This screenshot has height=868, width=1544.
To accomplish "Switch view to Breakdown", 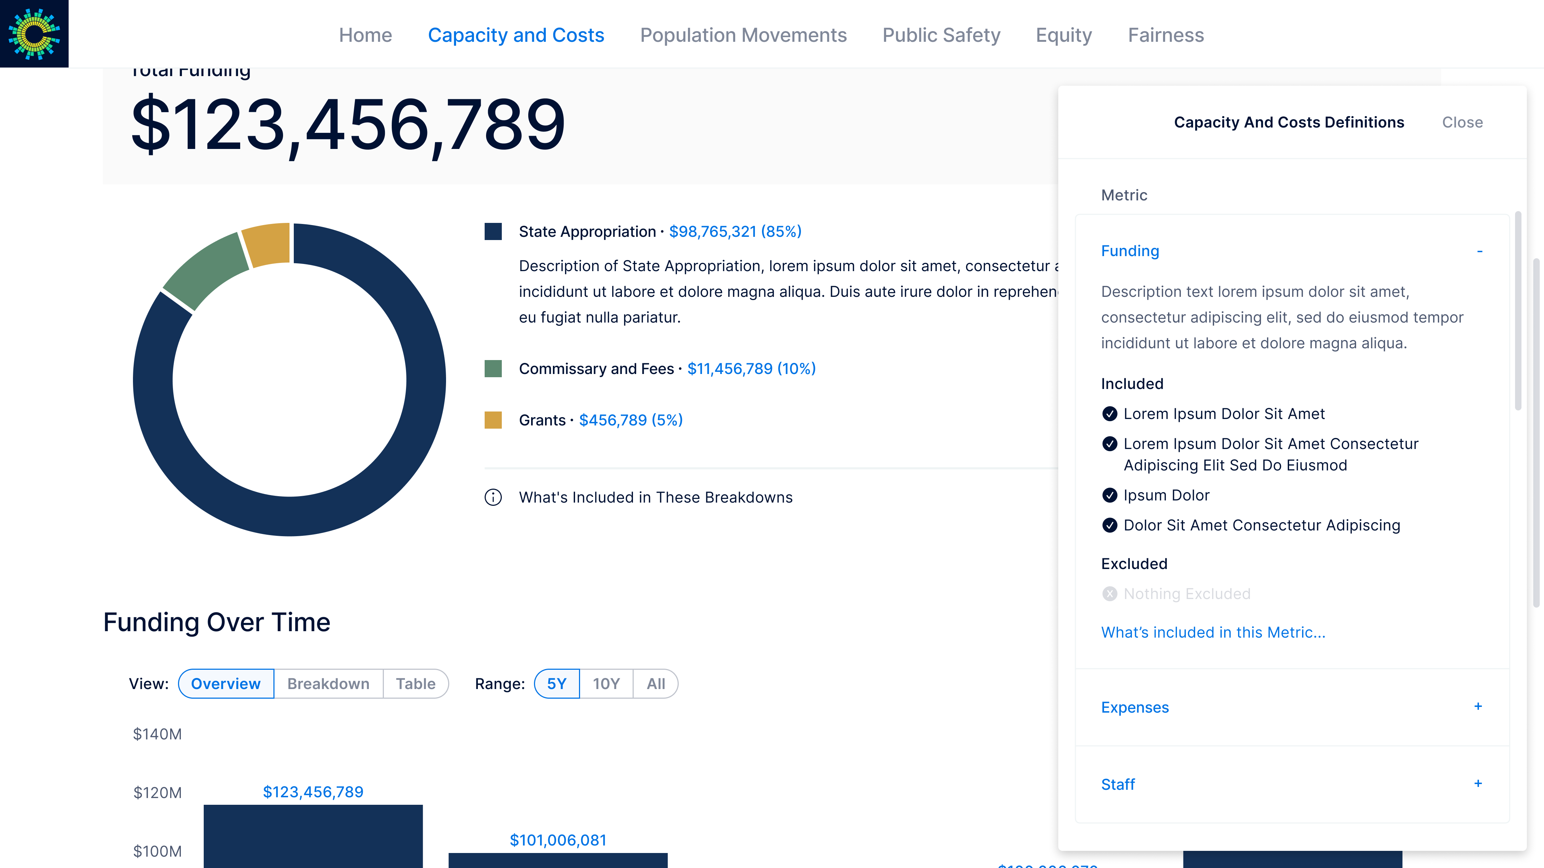I will click(x=328, y=683).
